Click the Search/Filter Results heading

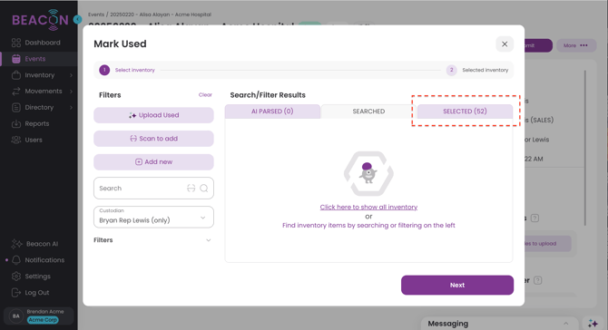point(268,95)
